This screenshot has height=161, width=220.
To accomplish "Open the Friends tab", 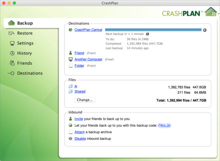I will [x=25, y=63].
